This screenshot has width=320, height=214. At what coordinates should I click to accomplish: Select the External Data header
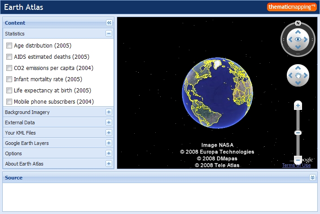pyautogui.click(x=58, y=122)
